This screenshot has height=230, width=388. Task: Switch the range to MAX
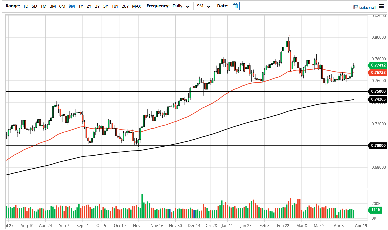point(136,6)
